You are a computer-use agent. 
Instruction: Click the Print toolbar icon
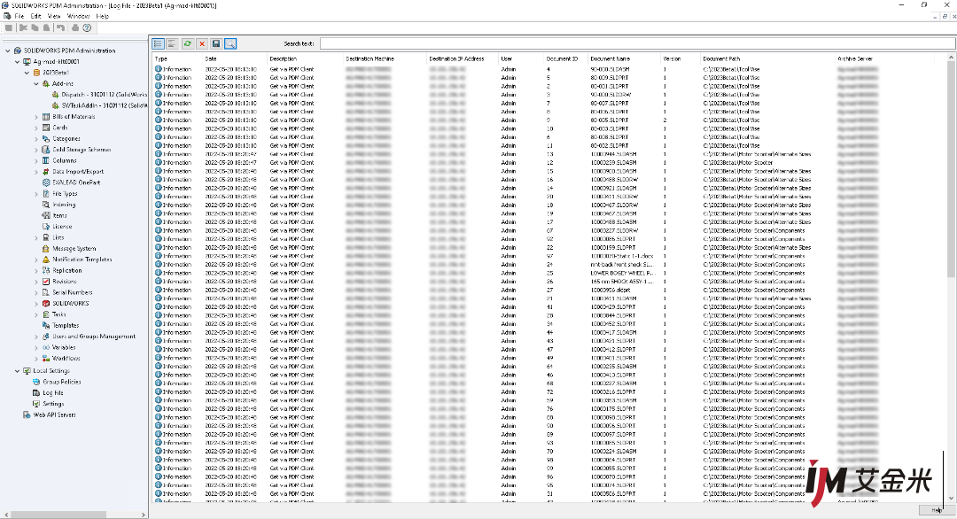(75, 28)
